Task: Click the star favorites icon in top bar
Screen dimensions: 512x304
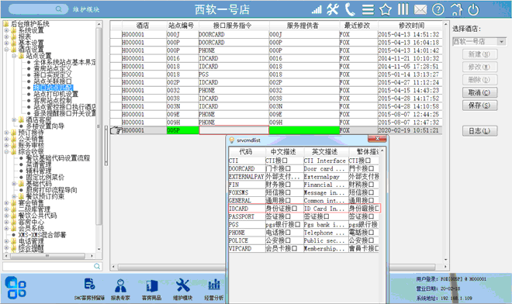Action: click(x=386, y=9)
